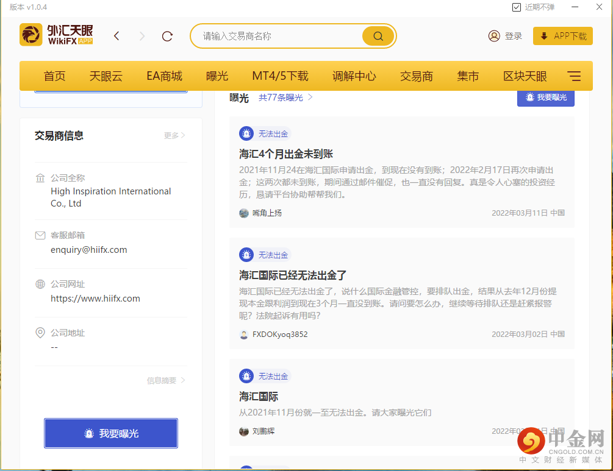Click the yellow APP下载 button
The width and height of the screenshot is (613, 471).
click(562, 35)
